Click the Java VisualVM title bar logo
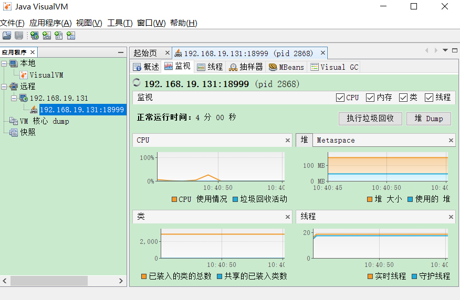Viewport: 460px width, 300px height. click(x=7, y=6)
